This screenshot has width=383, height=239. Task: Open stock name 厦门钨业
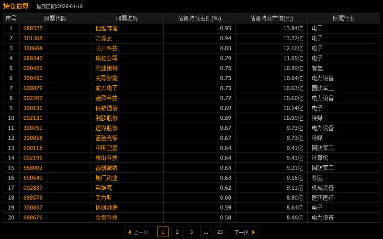point(106,178)
